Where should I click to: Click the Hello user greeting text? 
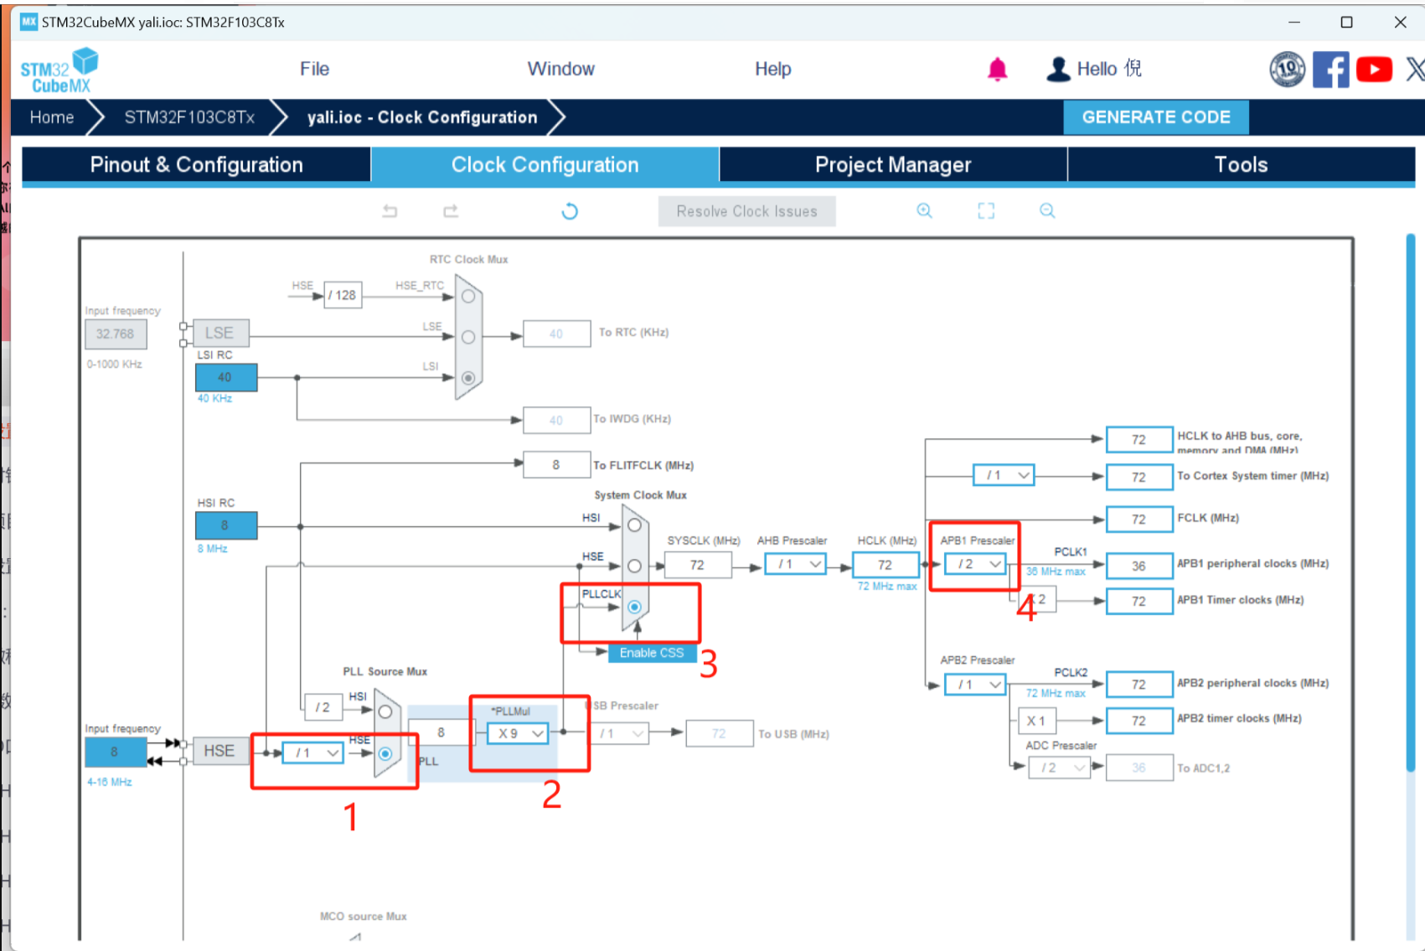(1109, 69)
